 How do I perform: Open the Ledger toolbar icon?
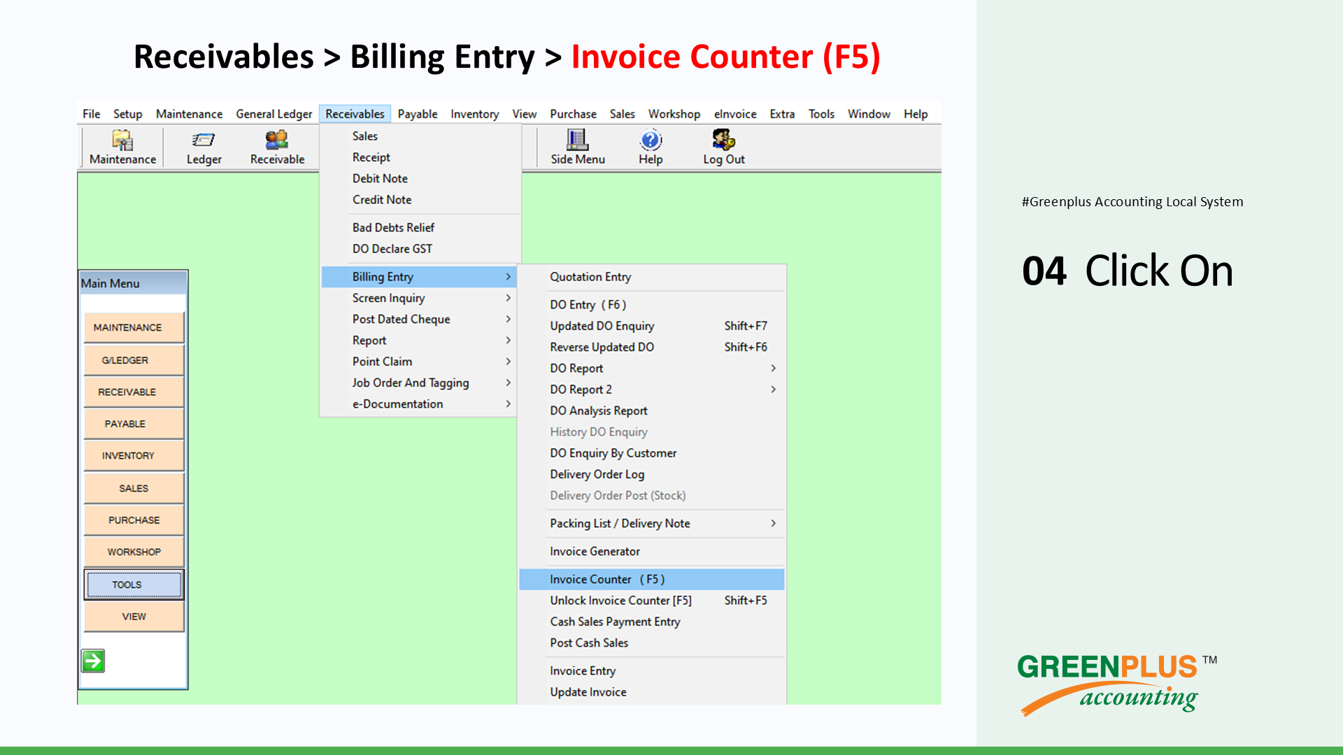tap(204, 148)
